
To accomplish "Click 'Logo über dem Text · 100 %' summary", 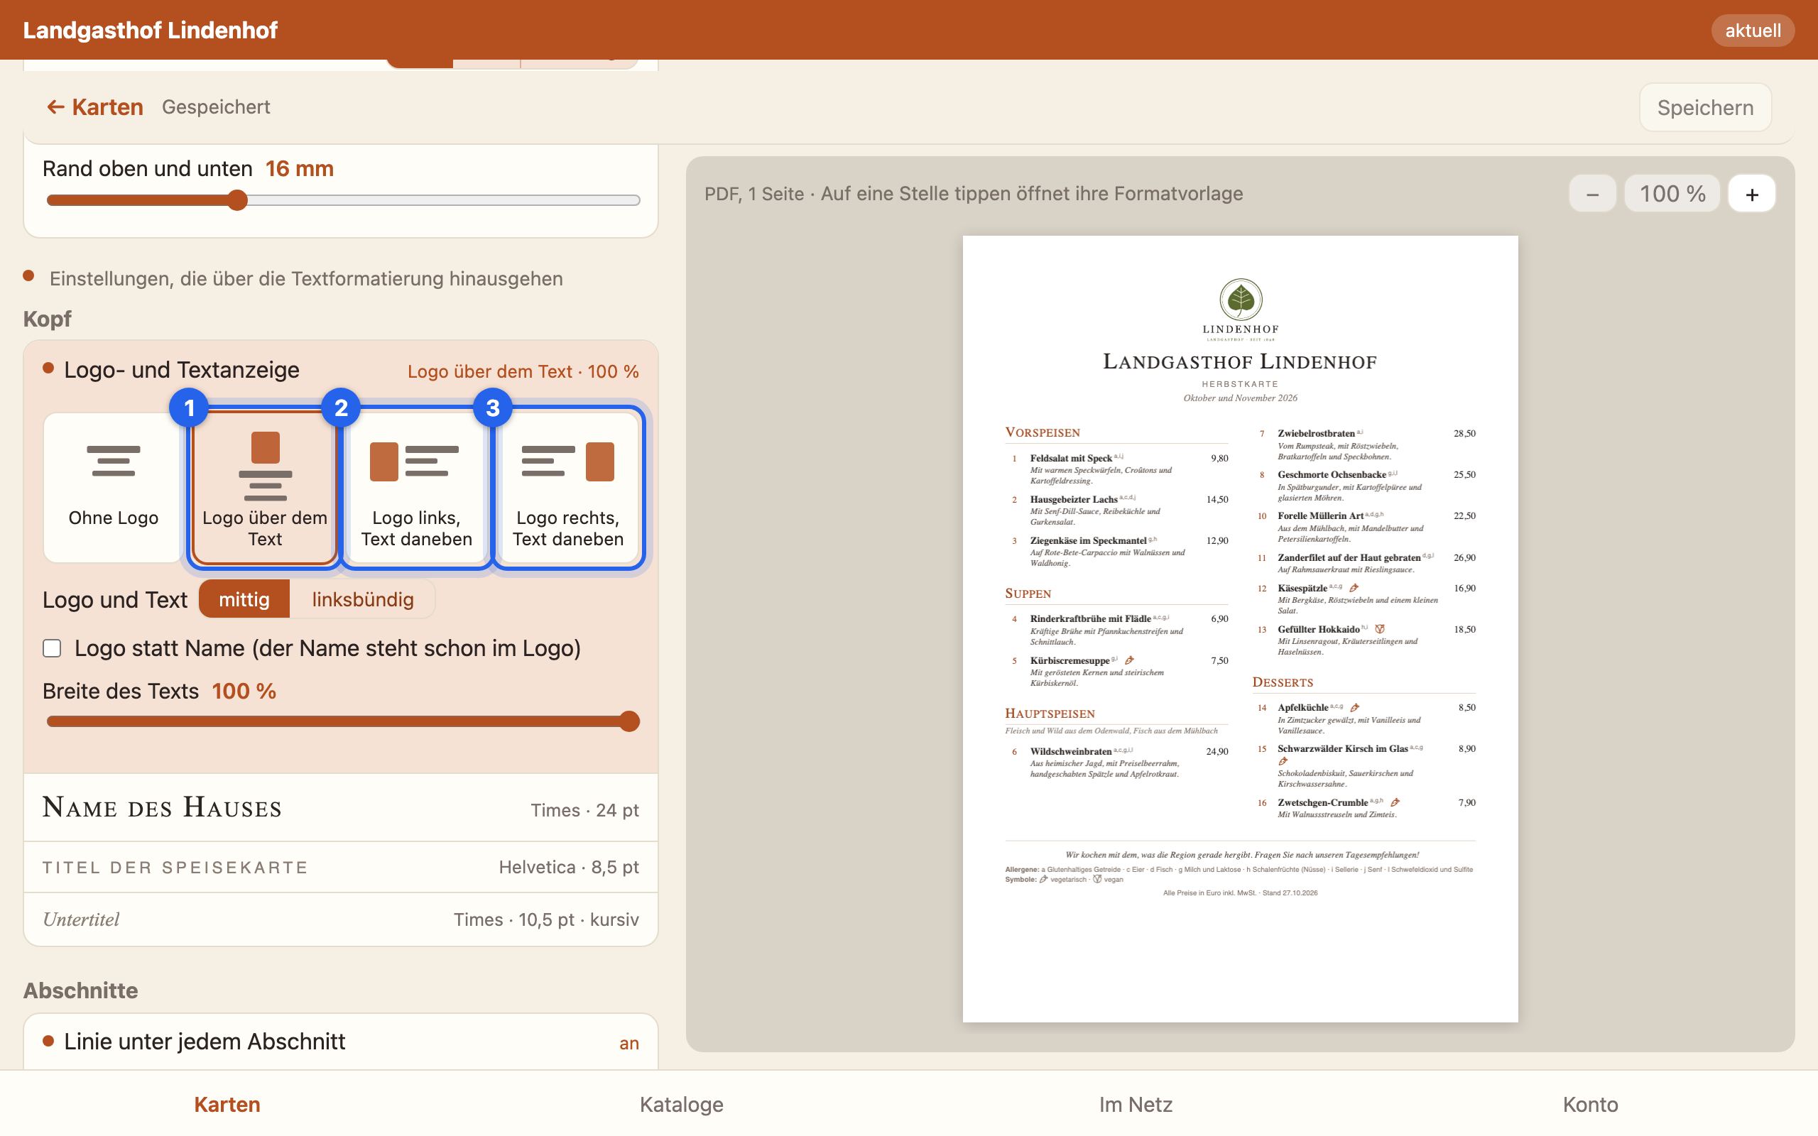I will pyautogui.click(x=523, y=372).
